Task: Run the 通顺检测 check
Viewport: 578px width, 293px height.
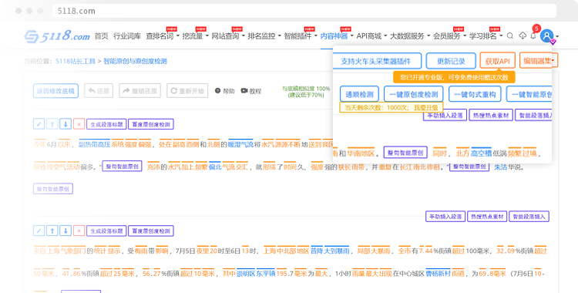Action: coord(359,94)
